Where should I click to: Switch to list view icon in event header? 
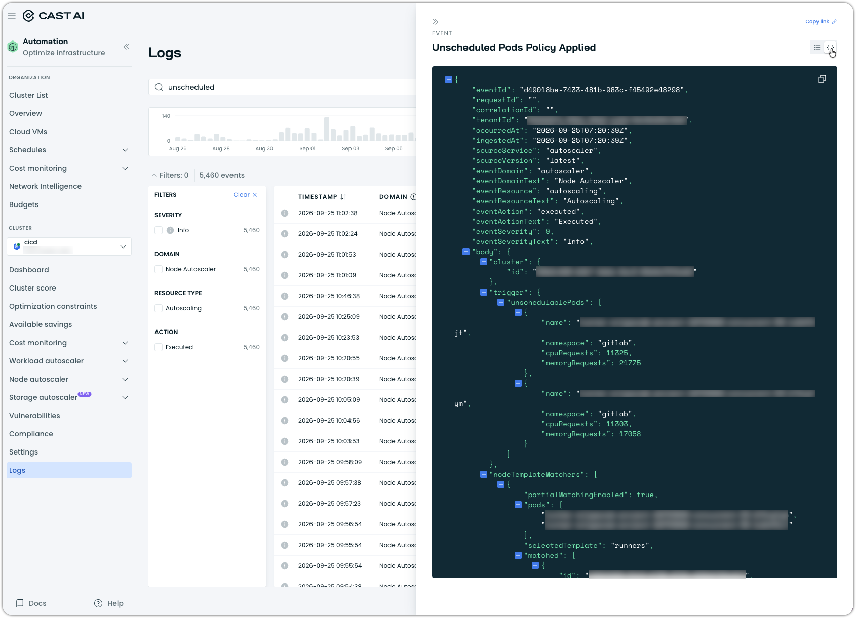click(817, 48)
